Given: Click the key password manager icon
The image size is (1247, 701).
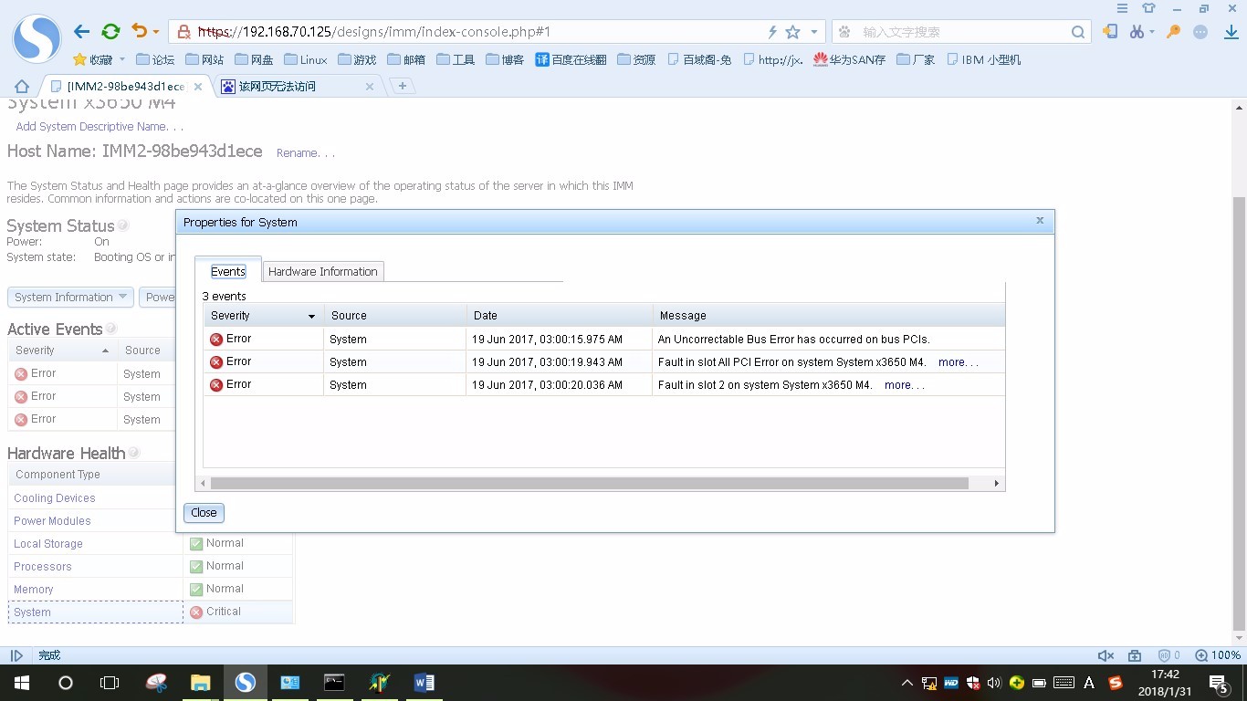Looking at the screenshot, I should click(x=1174, y=31).
